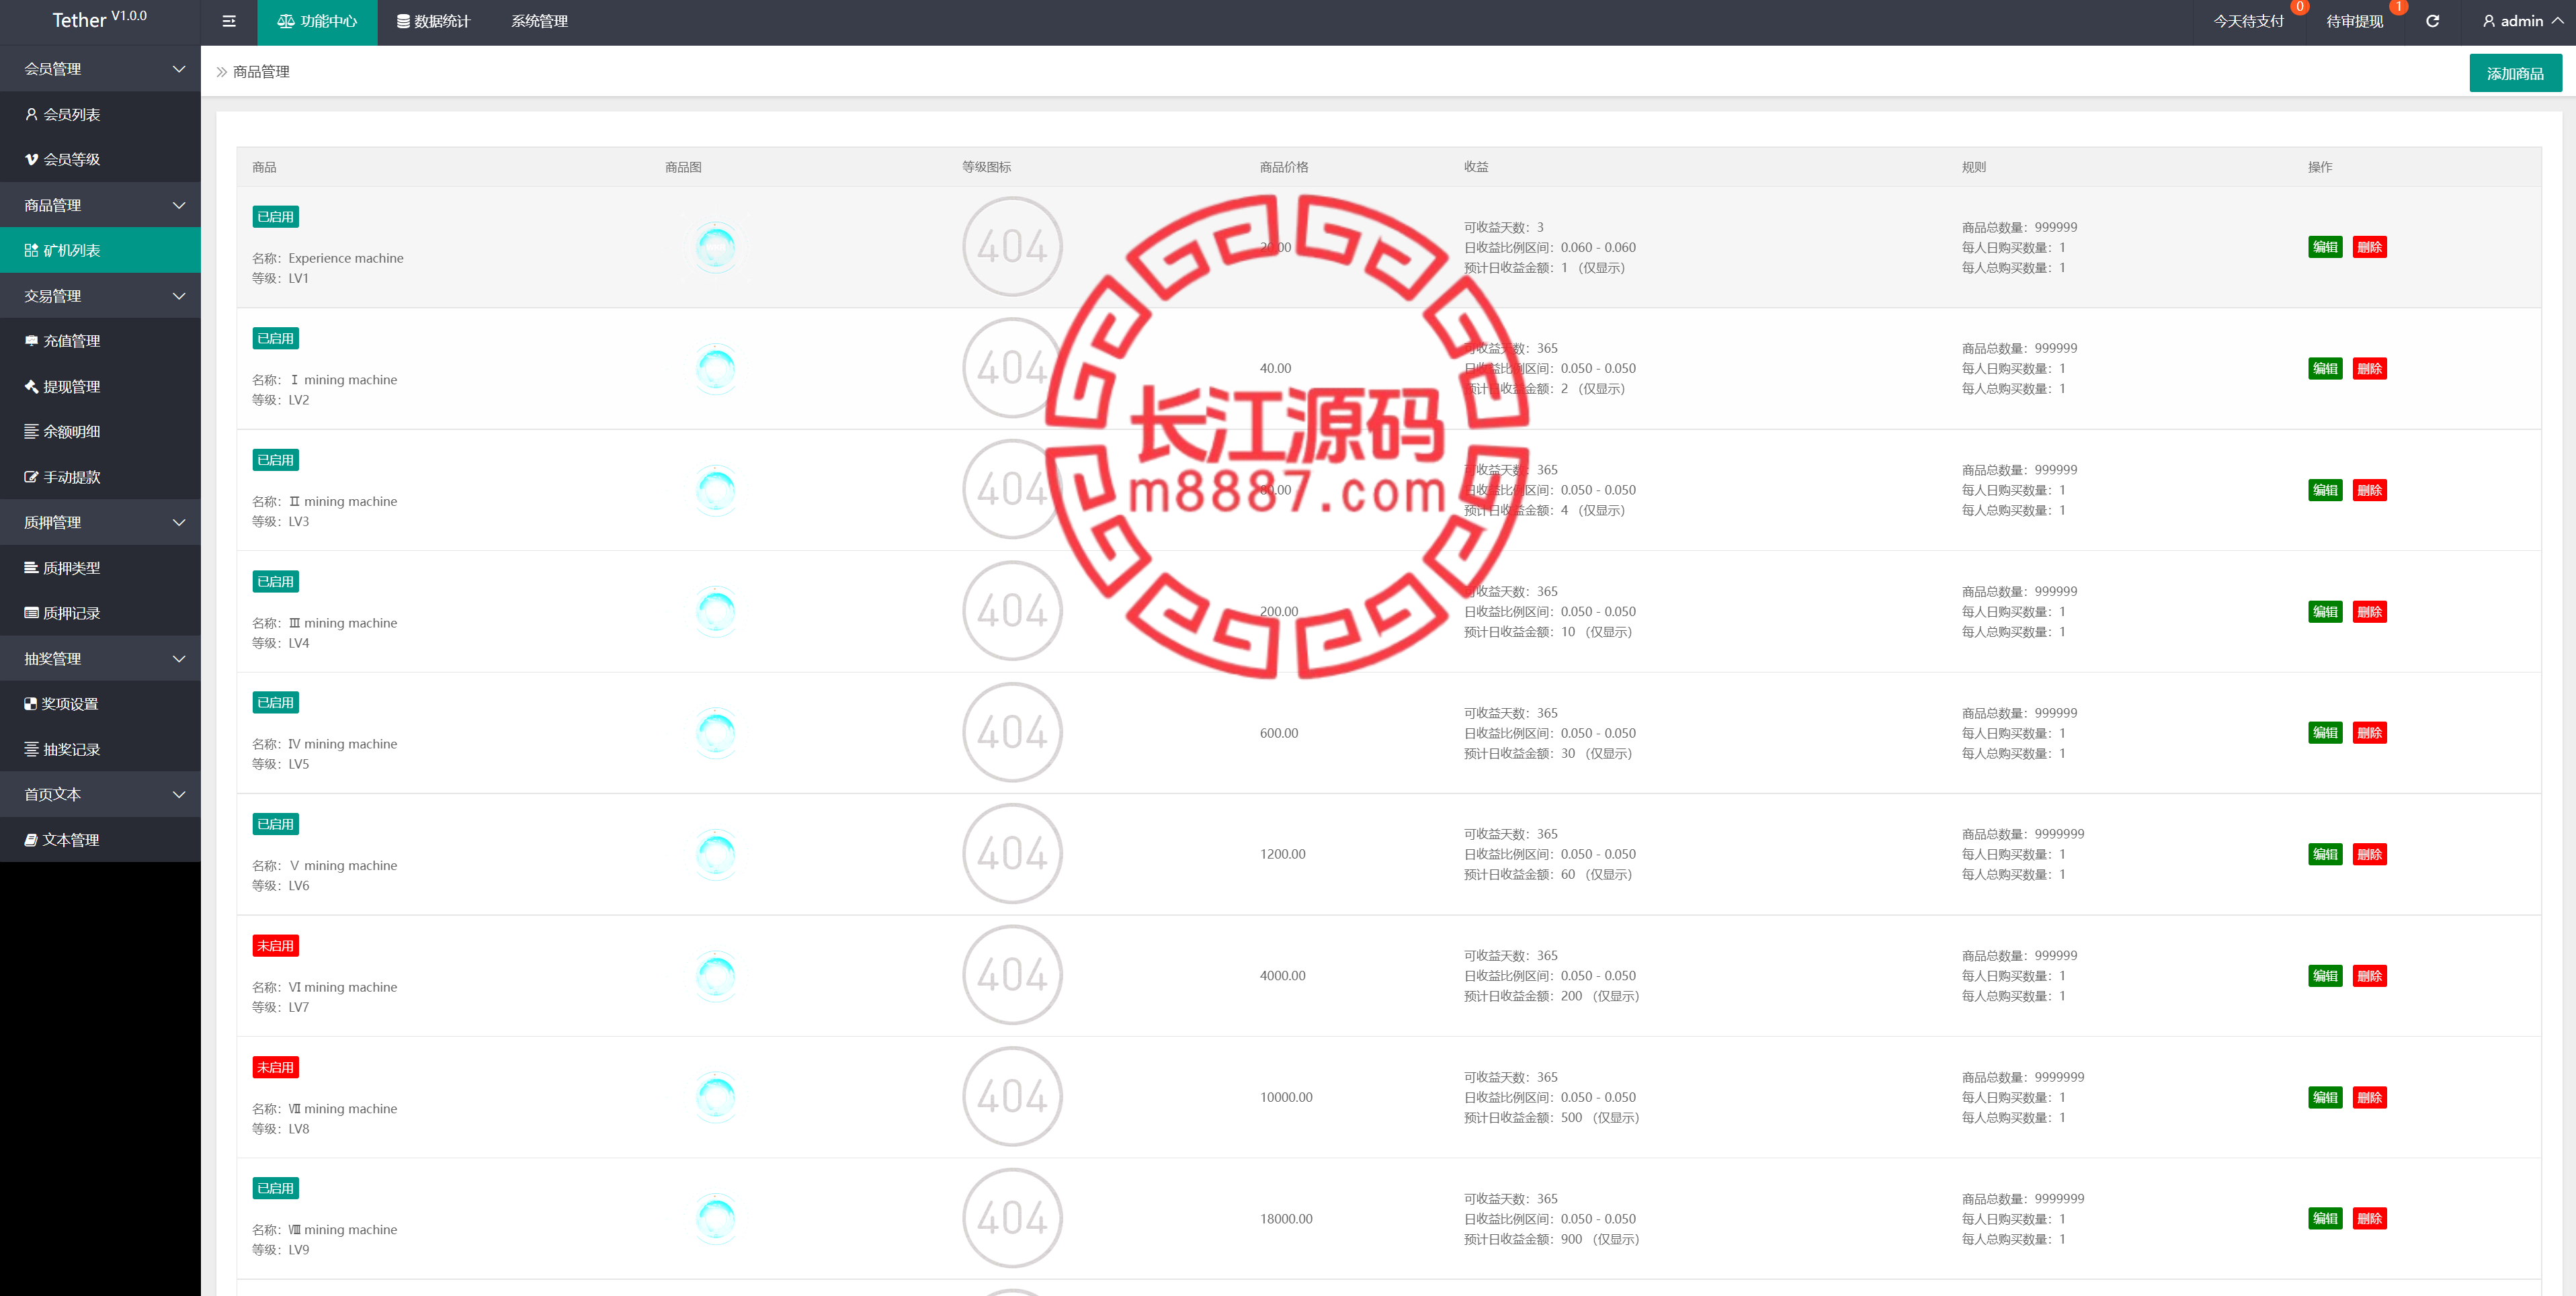The height and width of the screenshot is (1296, 2576).
Task: Delete the LV7 mining machine
Action: click(2369, 976)
